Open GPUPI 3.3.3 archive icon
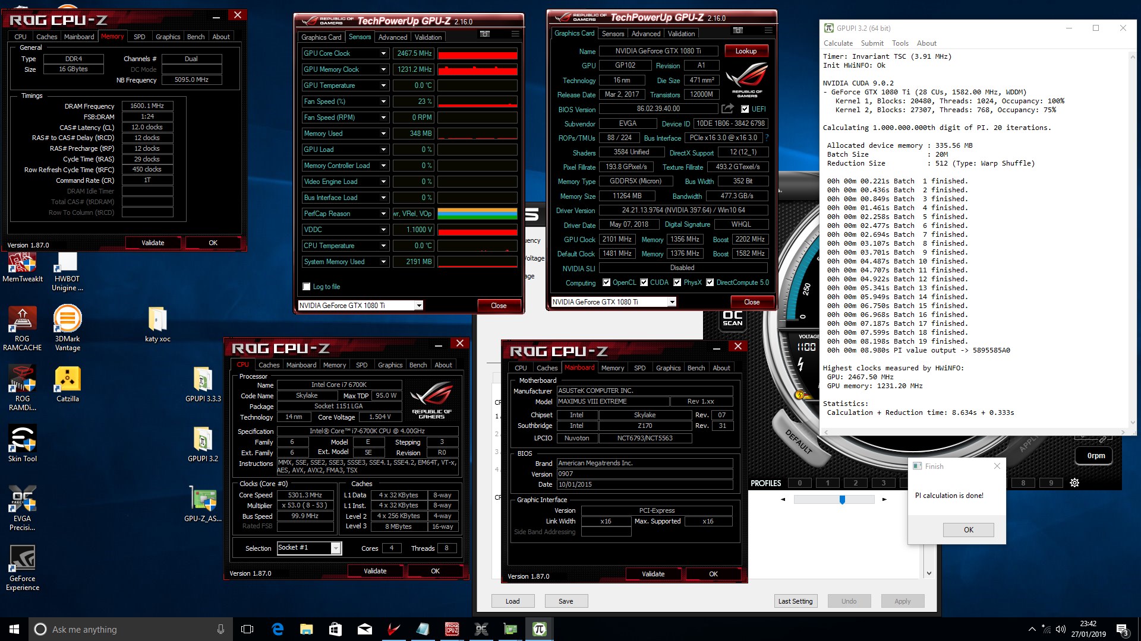 coord(203,384)
